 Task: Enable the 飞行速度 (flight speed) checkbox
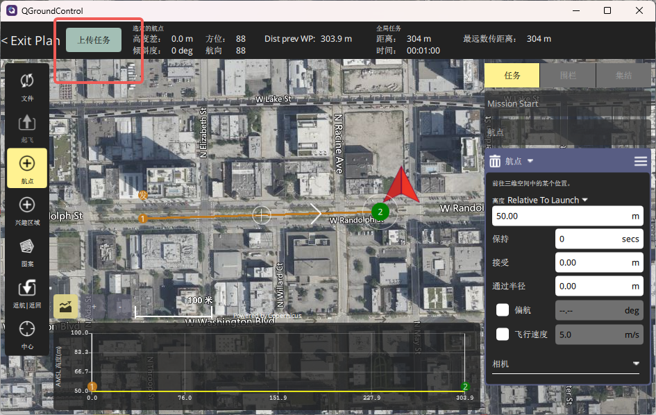[503, 334]
